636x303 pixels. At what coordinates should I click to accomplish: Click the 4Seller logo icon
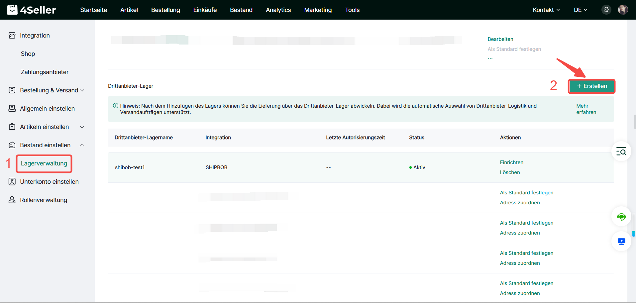[x=12, y=10]
